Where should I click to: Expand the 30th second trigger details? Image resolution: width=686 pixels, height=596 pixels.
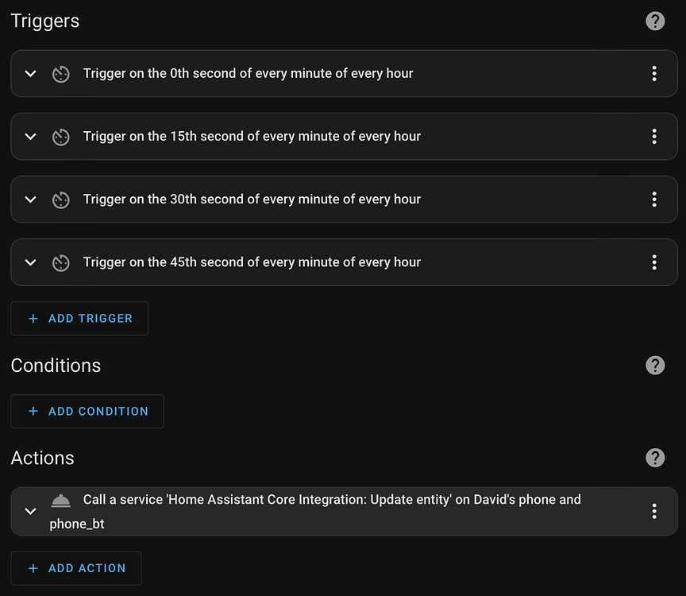(30, 199)
